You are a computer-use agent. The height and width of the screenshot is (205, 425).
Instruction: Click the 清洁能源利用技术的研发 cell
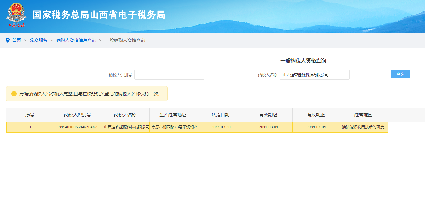pyautogui.click(x=364, y=127)
